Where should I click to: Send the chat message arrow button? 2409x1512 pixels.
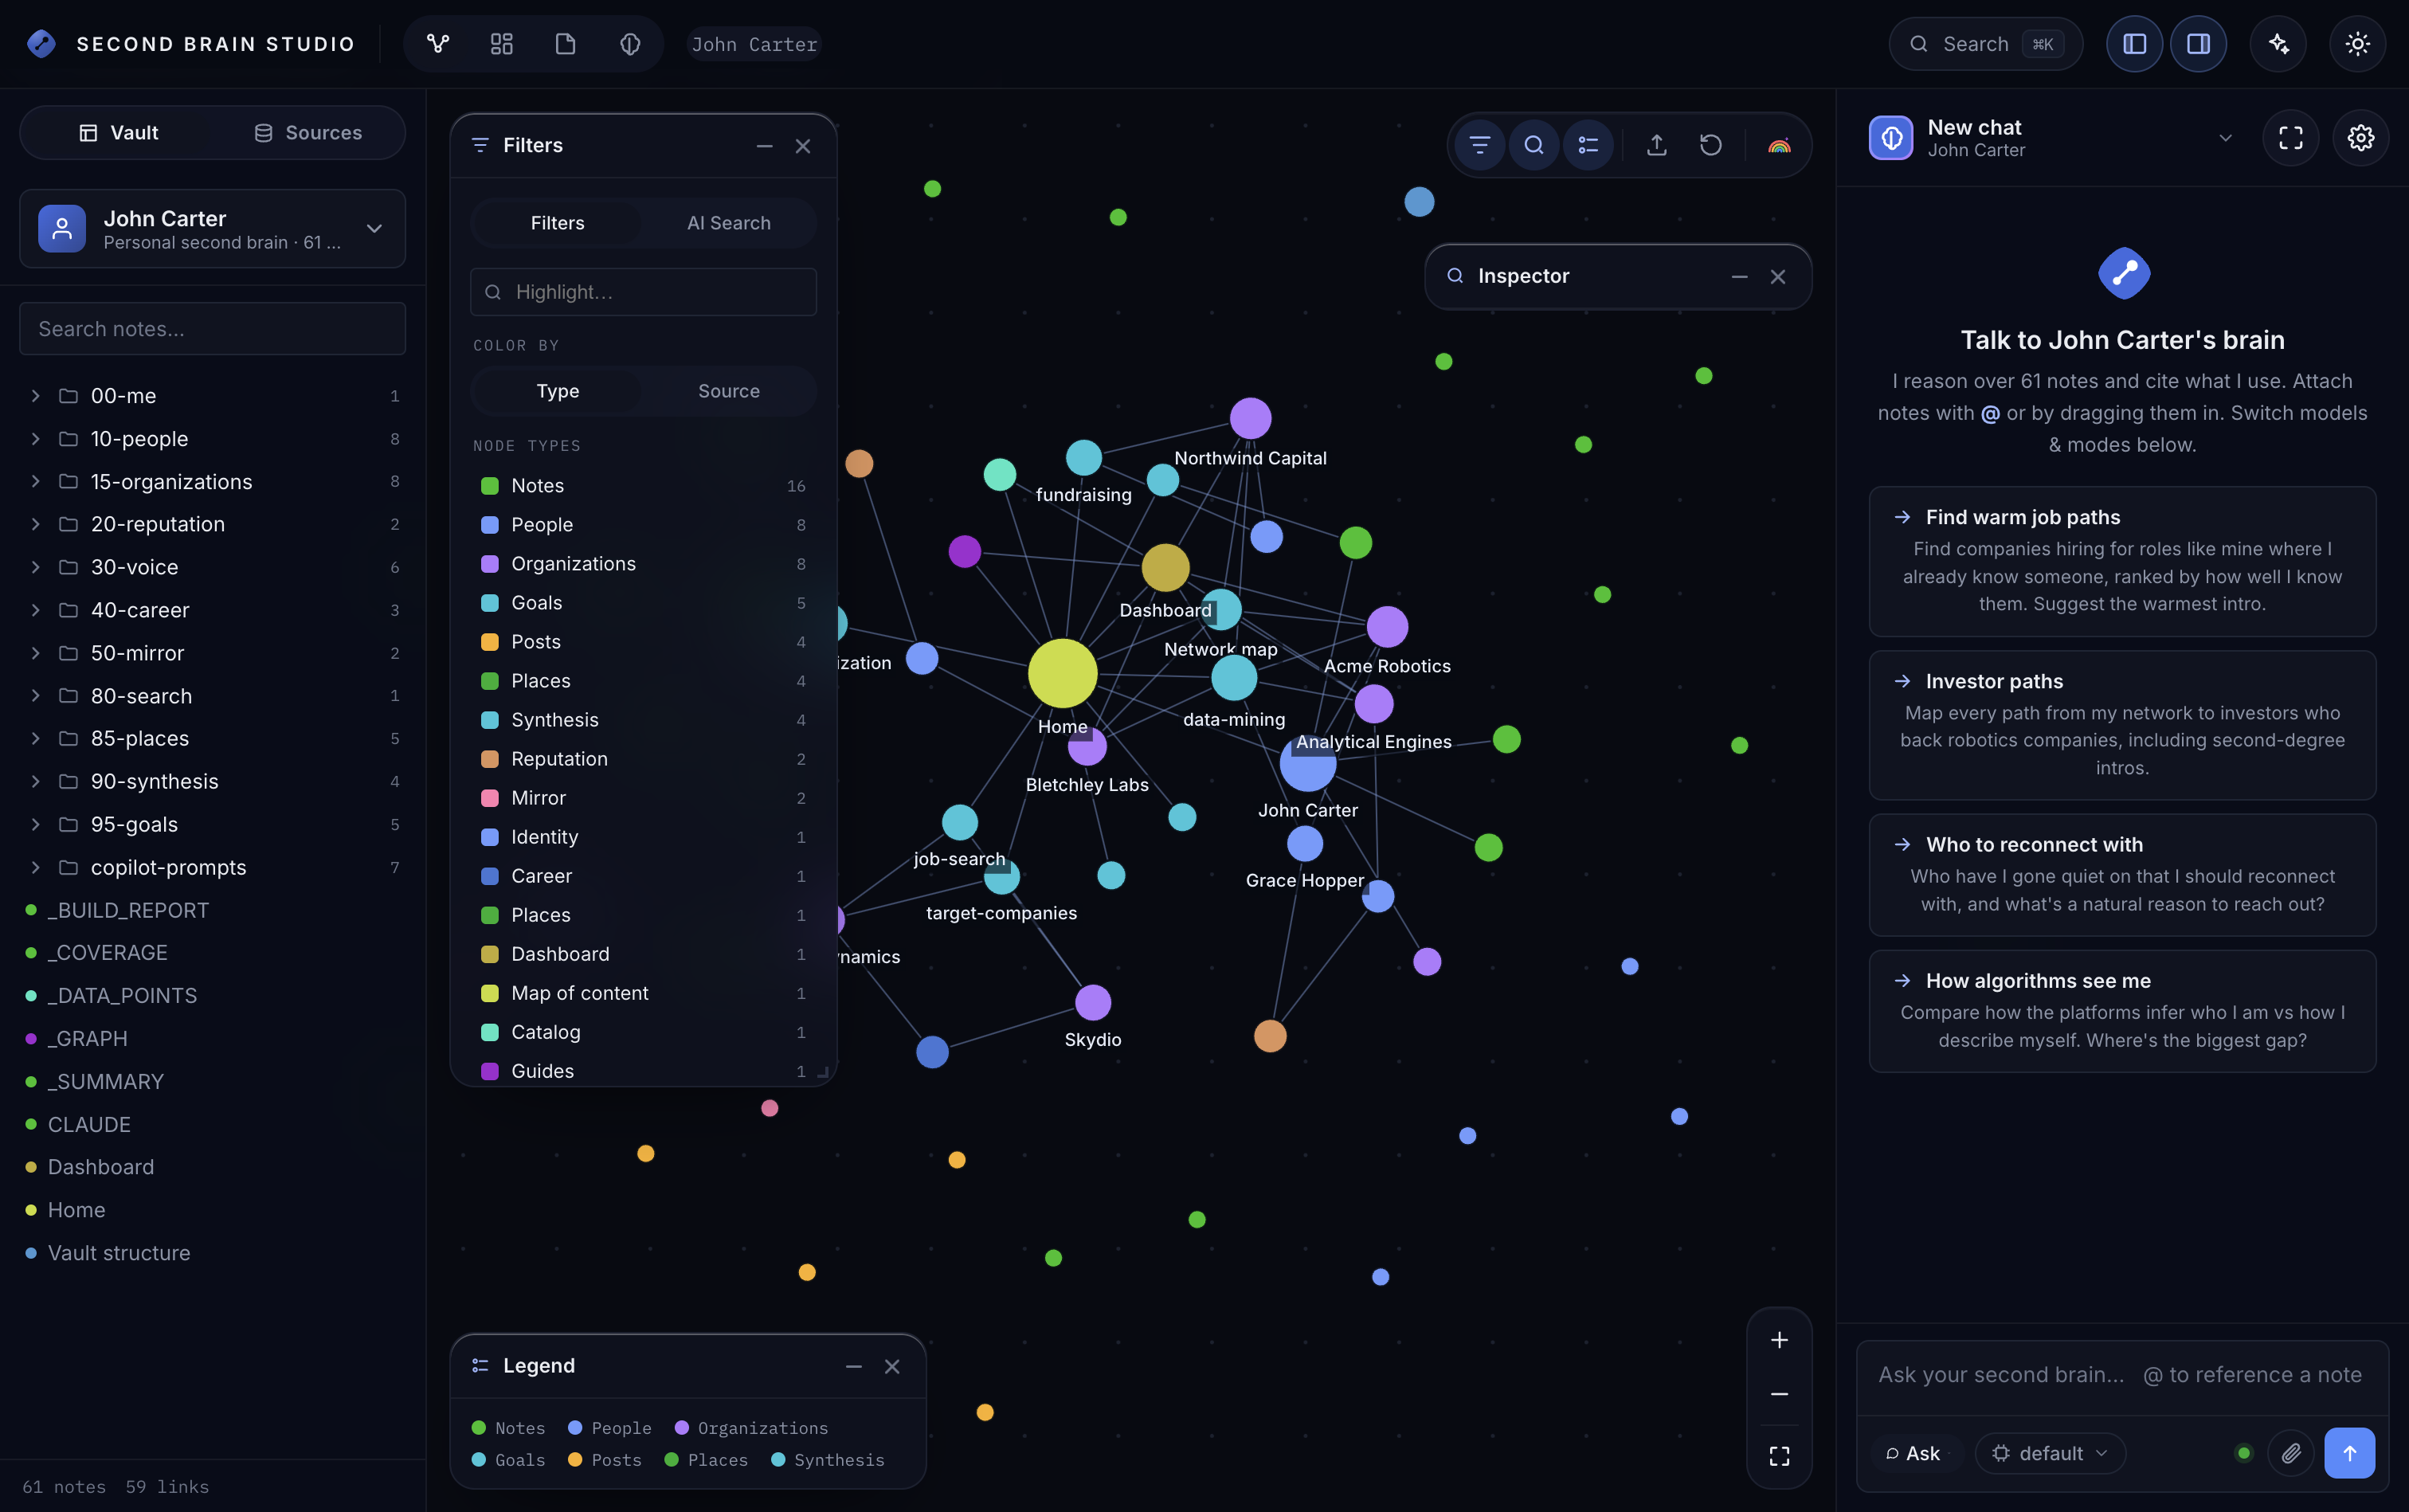pyautogui.click(x=2349, y=1453)
